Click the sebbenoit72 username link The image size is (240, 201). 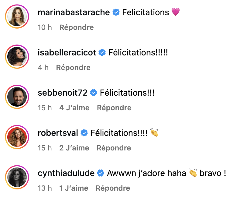tap(63, 93)
